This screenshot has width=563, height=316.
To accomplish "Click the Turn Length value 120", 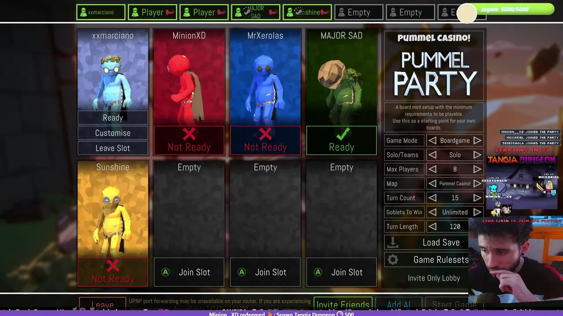I will [455, 226].
